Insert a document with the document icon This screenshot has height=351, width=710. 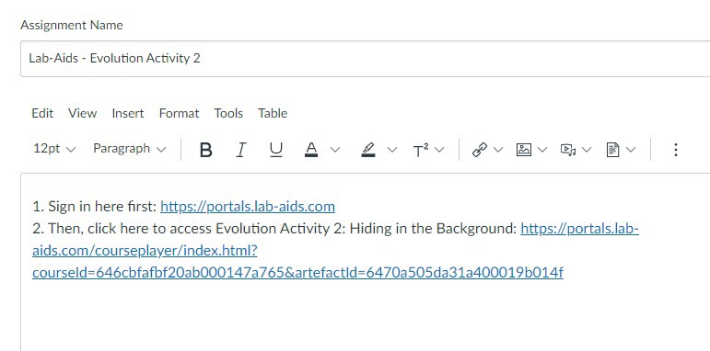pyautogui.click(x=612, y=150)
